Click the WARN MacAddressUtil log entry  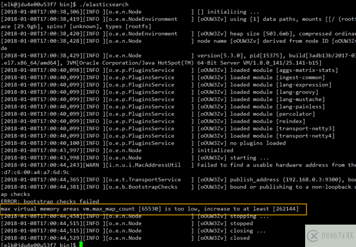(x=178, y=165)
